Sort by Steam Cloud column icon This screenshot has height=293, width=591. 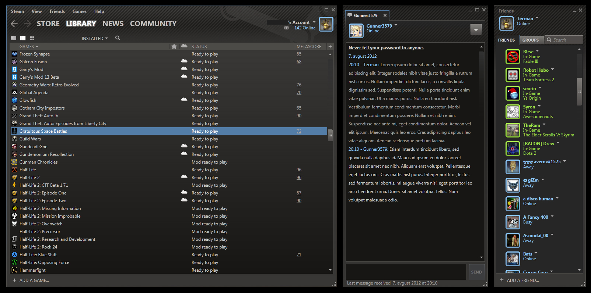[x=184, y=47]
